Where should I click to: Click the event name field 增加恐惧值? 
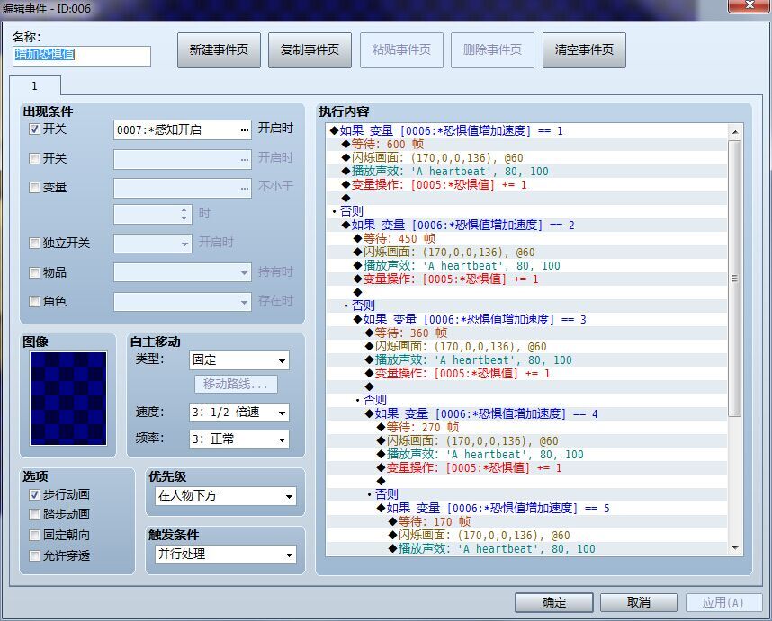point(82,56)
